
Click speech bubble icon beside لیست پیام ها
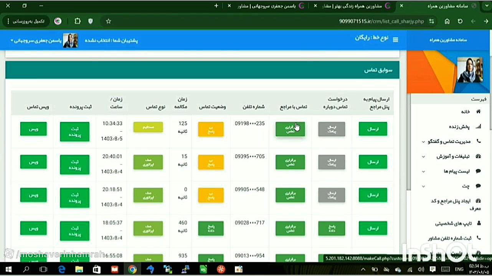[478, 171]
